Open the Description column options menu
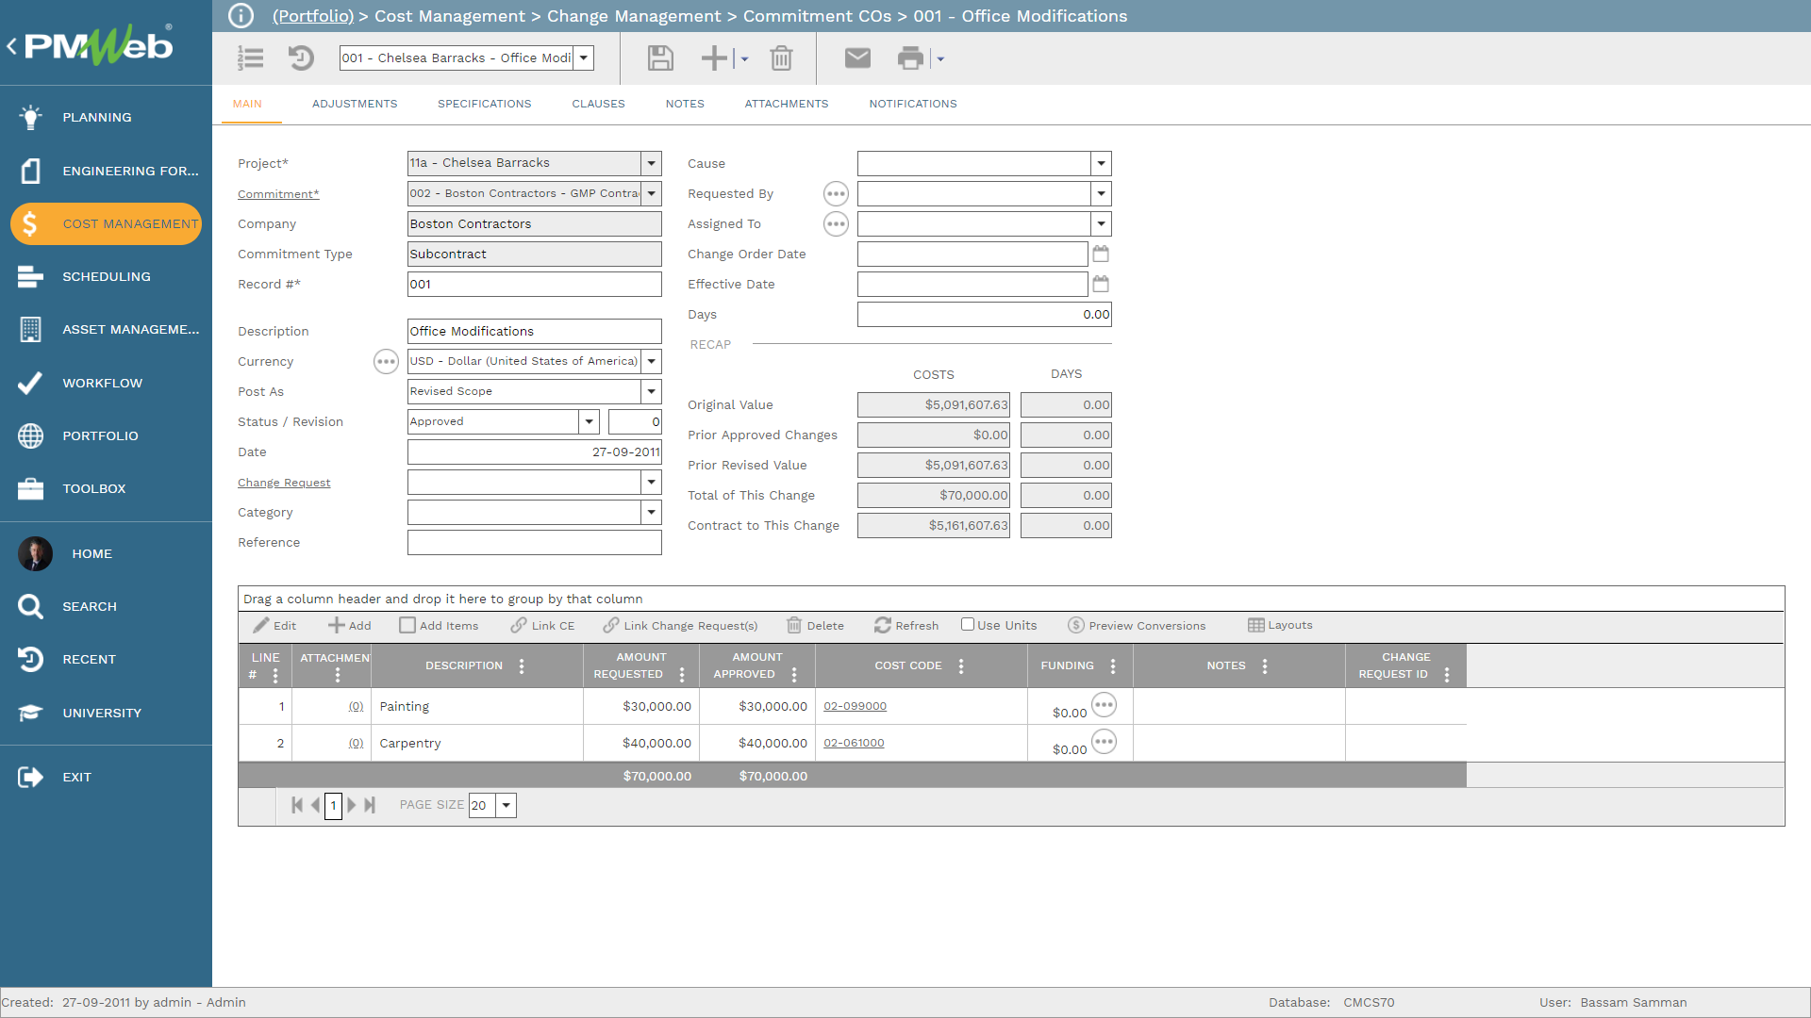 pyautogui.click(x=522, y=665)
